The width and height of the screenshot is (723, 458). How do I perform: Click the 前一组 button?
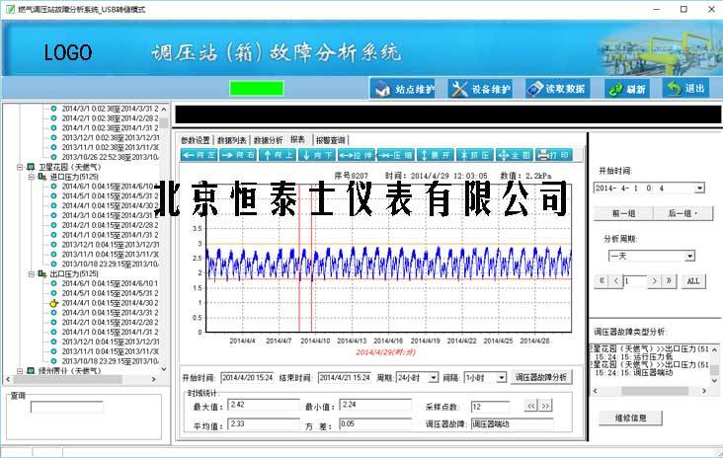623,213
